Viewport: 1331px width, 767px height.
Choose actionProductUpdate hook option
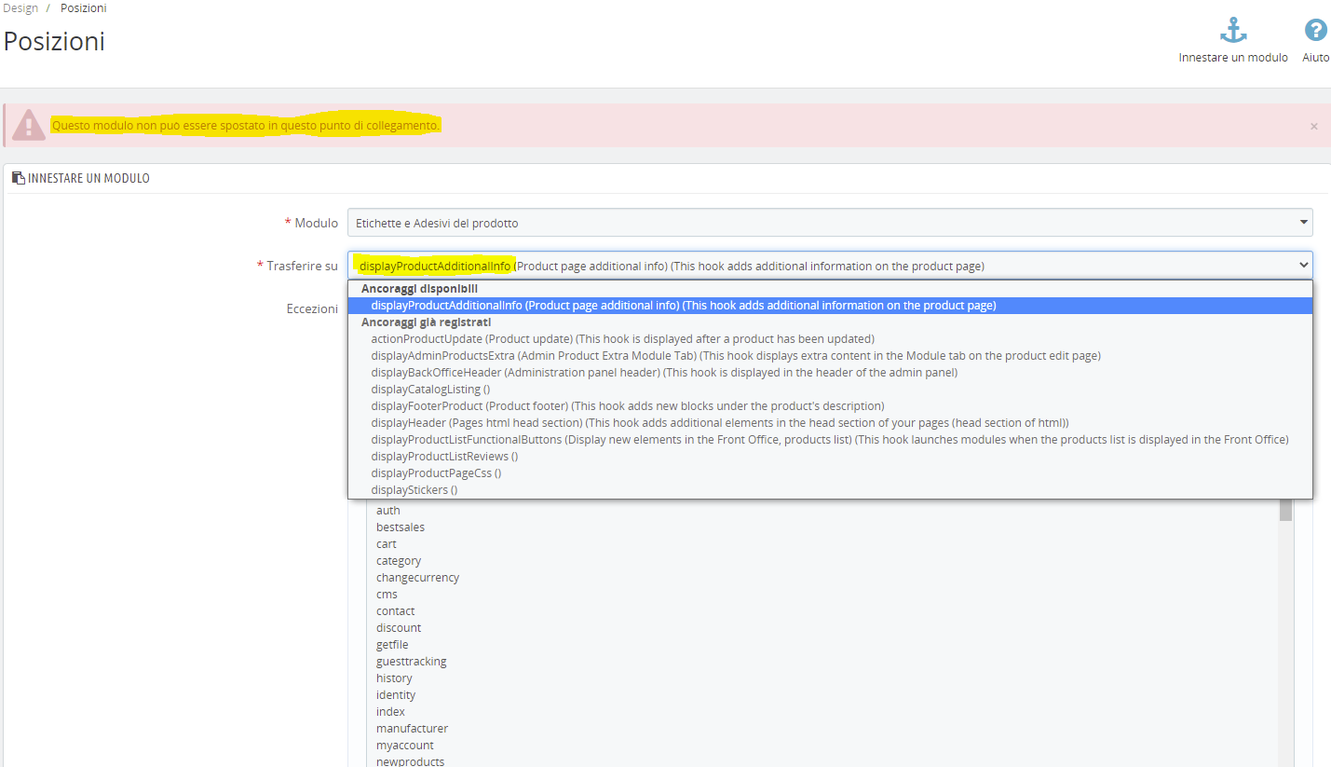click(x=830, y=339)
